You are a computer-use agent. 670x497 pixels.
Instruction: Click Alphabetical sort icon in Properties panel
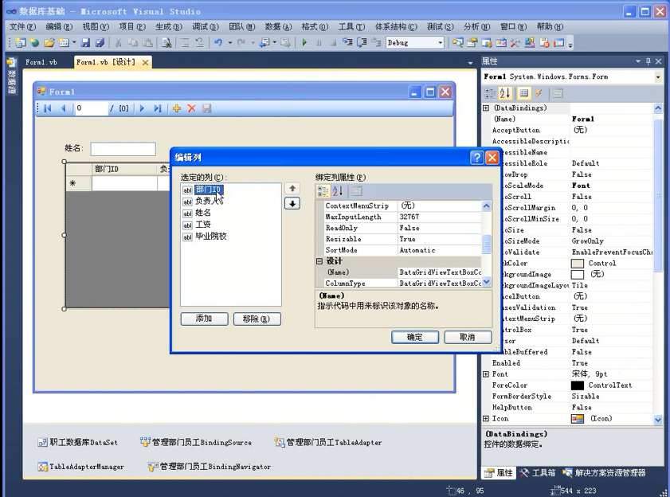[x=504, y=93]
